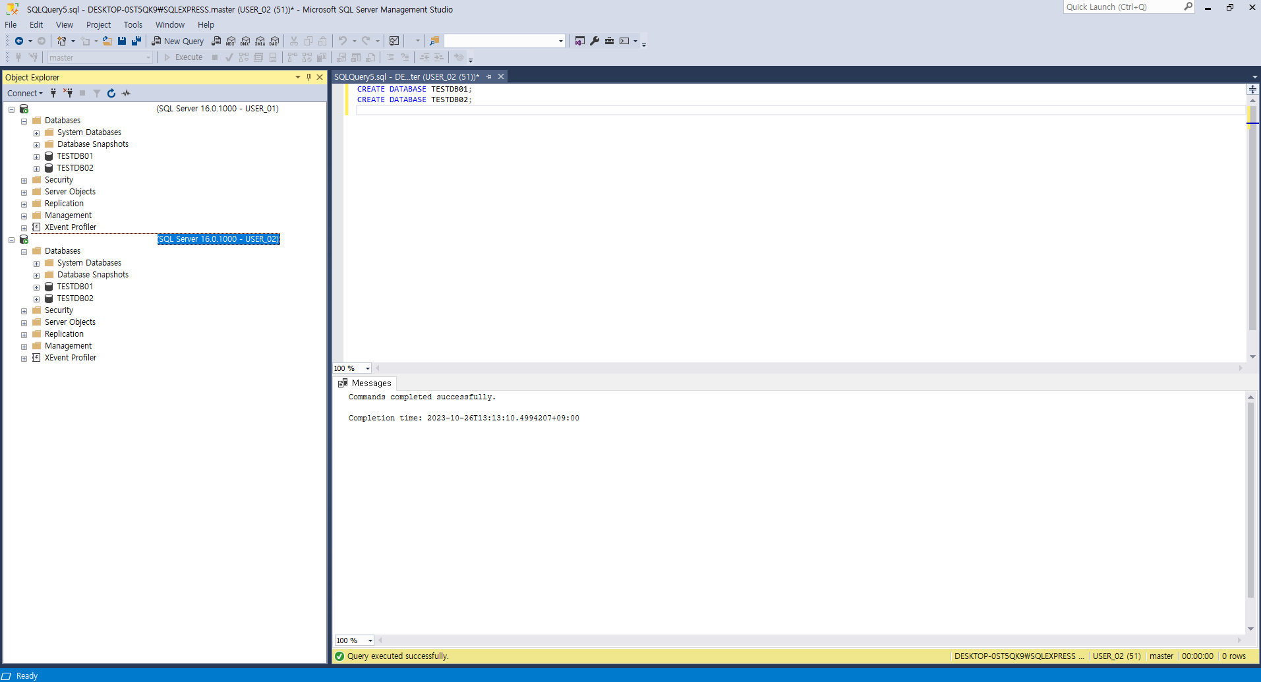Toggle IntelliSense Enabled button
Screen dimensions: 1261x682
point(273,57)
